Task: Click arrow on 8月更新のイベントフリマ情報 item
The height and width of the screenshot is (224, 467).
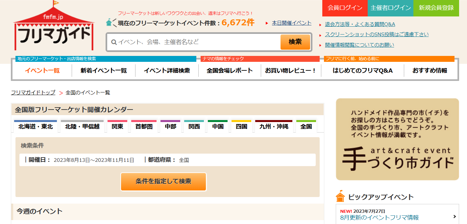Action: pyautogui.click(x=455, y=216)
